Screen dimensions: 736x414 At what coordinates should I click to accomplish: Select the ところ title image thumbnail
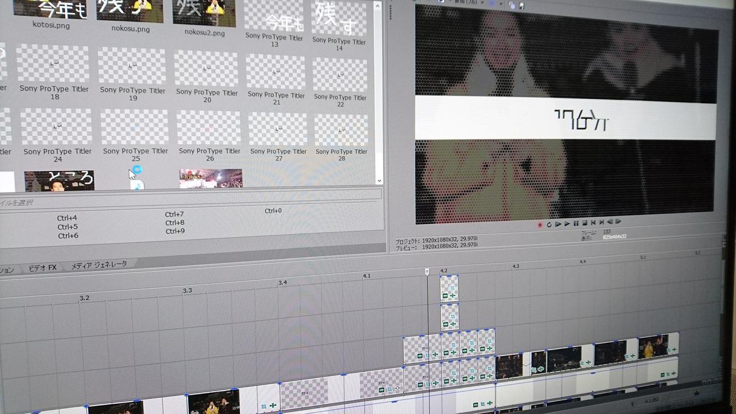pos(59,180)
